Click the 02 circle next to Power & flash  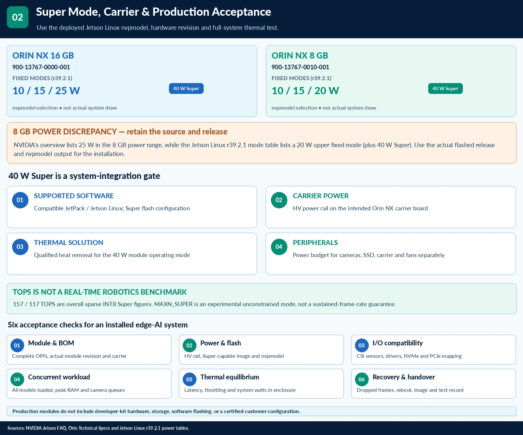tap(189, 345)
